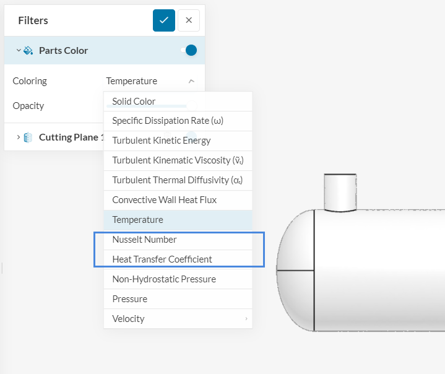The width and height of the screenshot is (445, 374).
Task: Expand the Cutting Plane section
Action: [x=18, y=137]
